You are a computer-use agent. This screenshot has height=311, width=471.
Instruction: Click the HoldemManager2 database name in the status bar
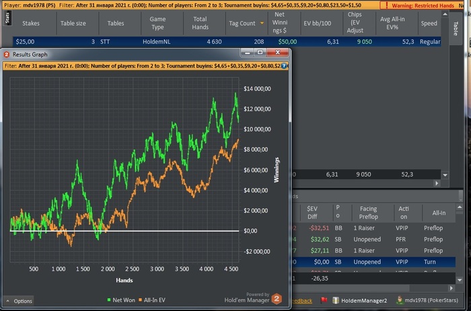click(364, 300)
